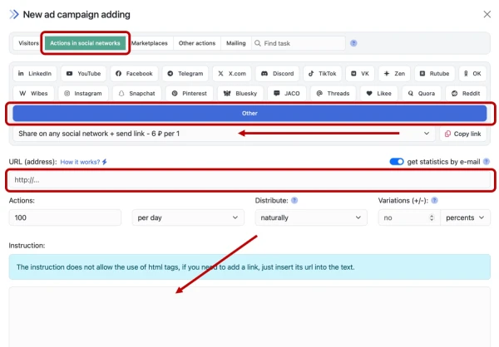Open help icon beside Distribute label

[x=294, y=201]
